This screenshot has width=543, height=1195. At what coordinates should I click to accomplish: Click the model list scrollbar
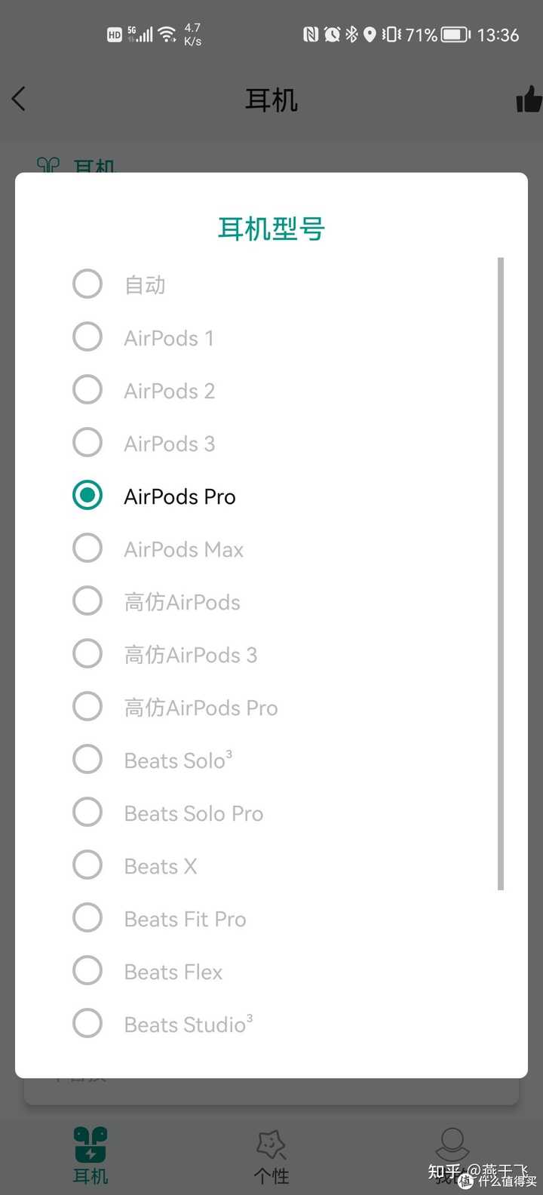click(x=501, y=573)
